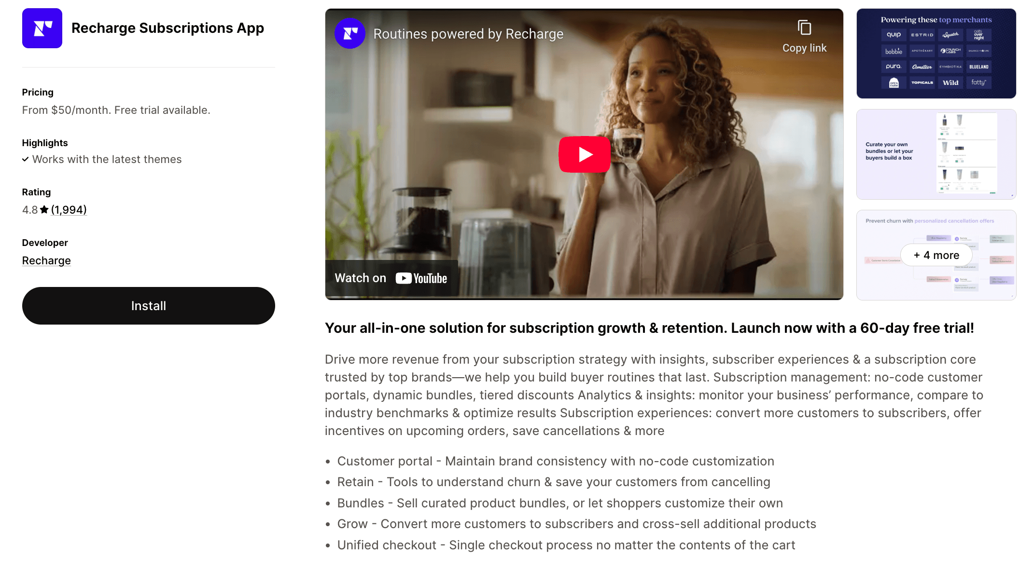Click the 60-day free trial headline

pos(649,328)
